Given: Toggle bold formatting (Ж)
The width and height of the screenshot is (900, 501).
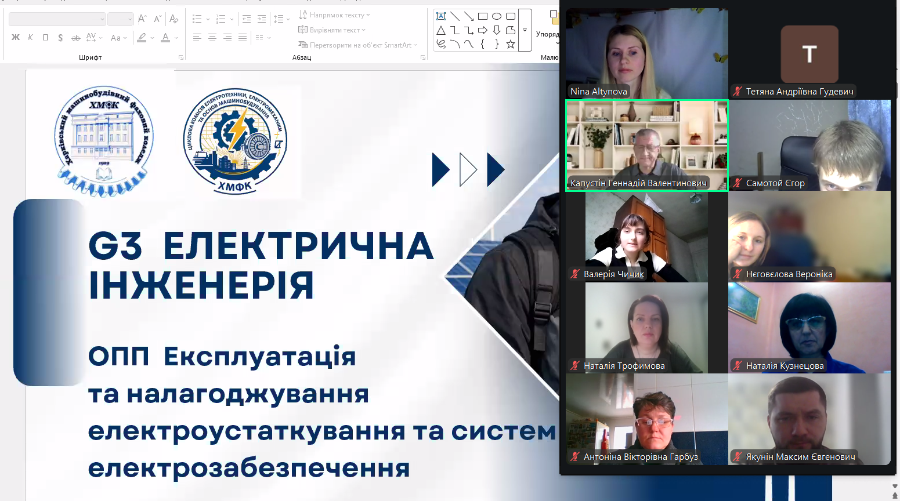Looking at the screenshot, I should click(16, 38).
